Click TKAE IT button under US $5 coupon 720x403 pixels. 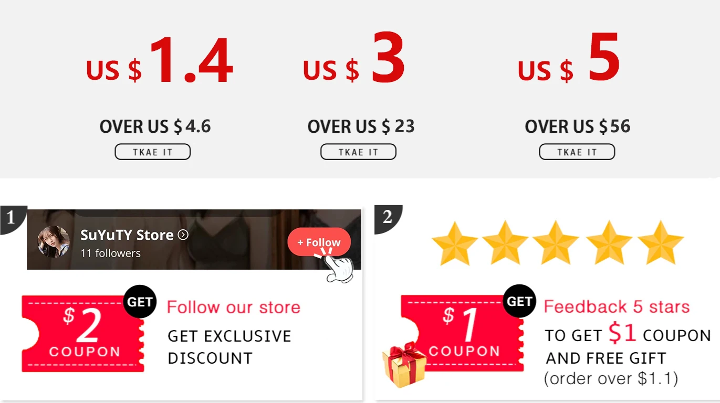point(577,152)
